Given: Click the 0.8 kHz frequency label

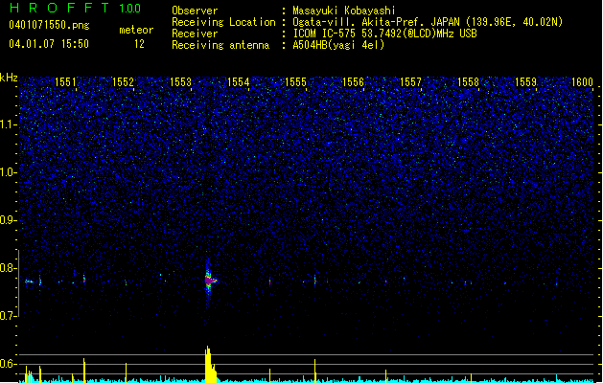Looking at the screenshot, I should tap(9, 268).
